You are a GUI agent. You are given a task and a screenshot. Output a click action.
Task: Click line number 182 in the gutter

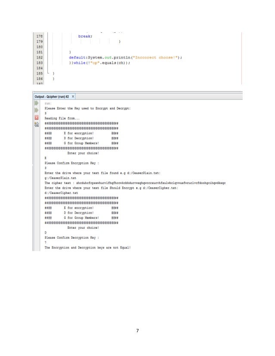[40, 57]
